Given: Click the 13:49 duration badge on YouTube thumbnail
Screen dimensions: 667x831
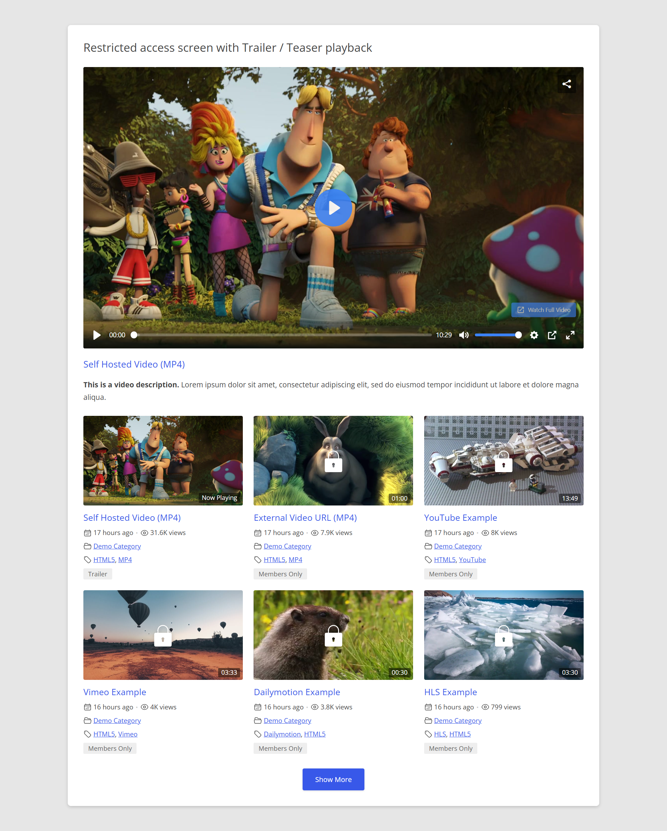Looking at the screenshot, I should [569, 499].
